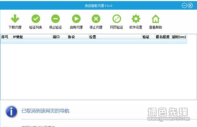Sort by 序号 column header
The image size is (197, 127).
tap(6, 37)
